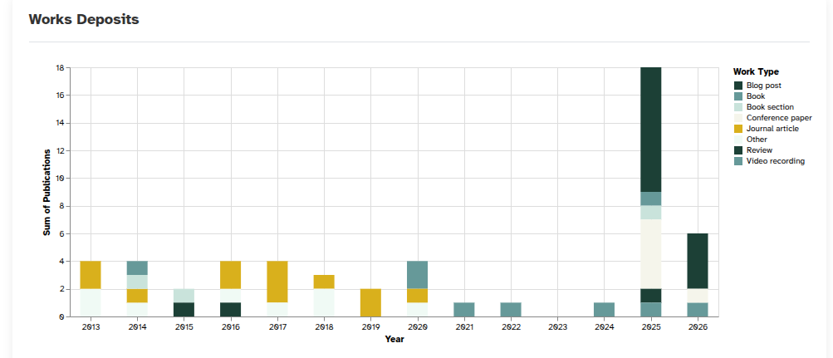
Task: Select the 'Video recording' legend label
Action: tap(775, 161)
